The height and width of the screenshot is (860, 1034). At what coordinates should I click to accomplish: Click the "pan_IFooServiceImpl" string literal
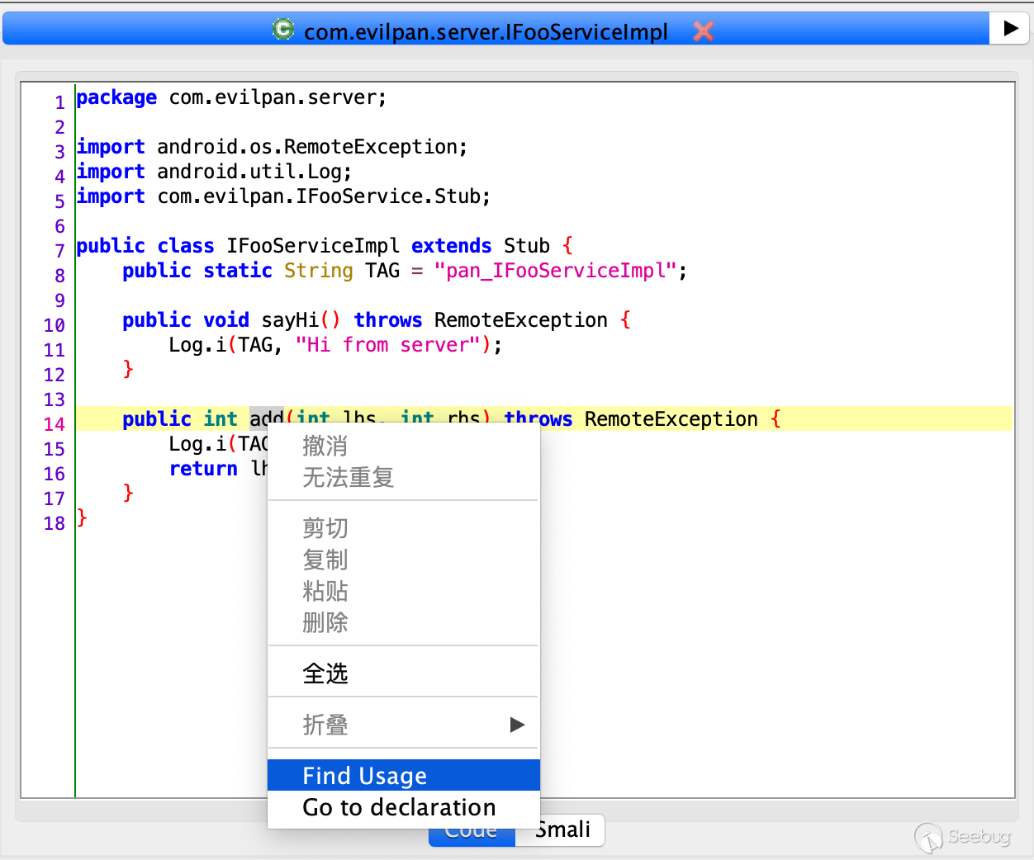click(555, 271)
